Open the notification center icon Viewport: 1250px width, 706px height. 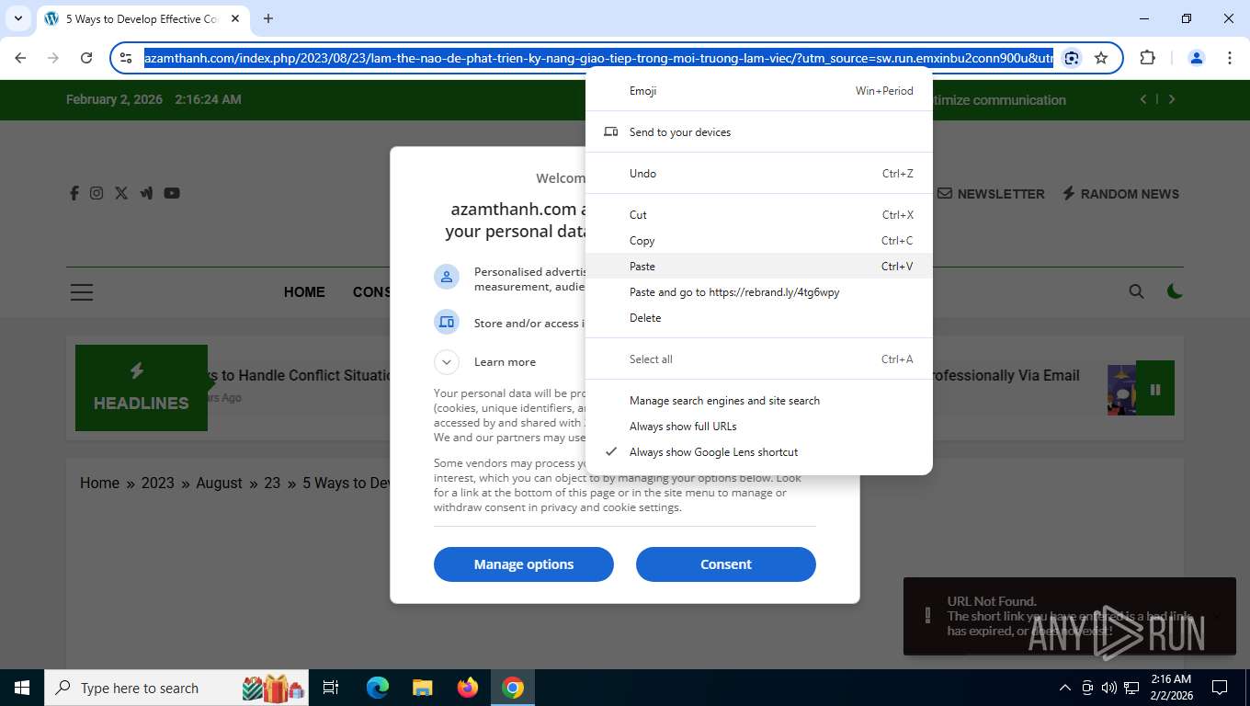[1220, 688]
